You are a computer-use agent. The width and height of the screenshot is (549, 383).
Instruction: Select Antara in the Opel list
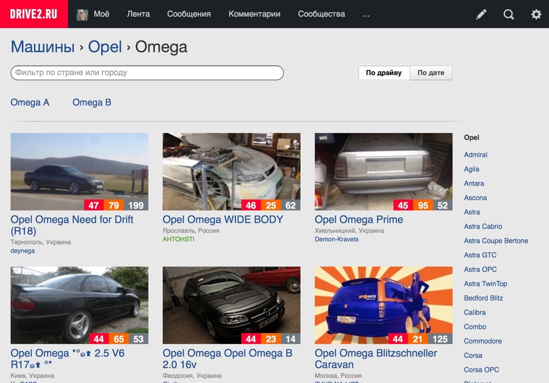tap(474, 183)
